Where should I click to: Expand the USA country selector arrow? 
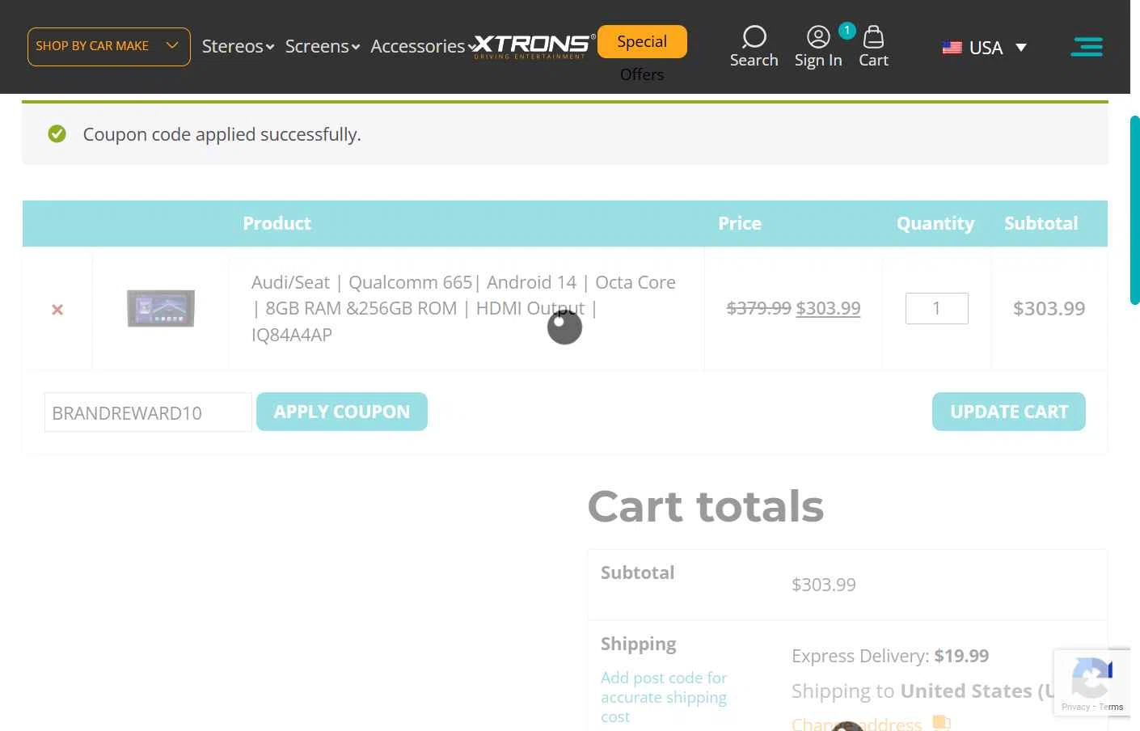[1021, 48]
